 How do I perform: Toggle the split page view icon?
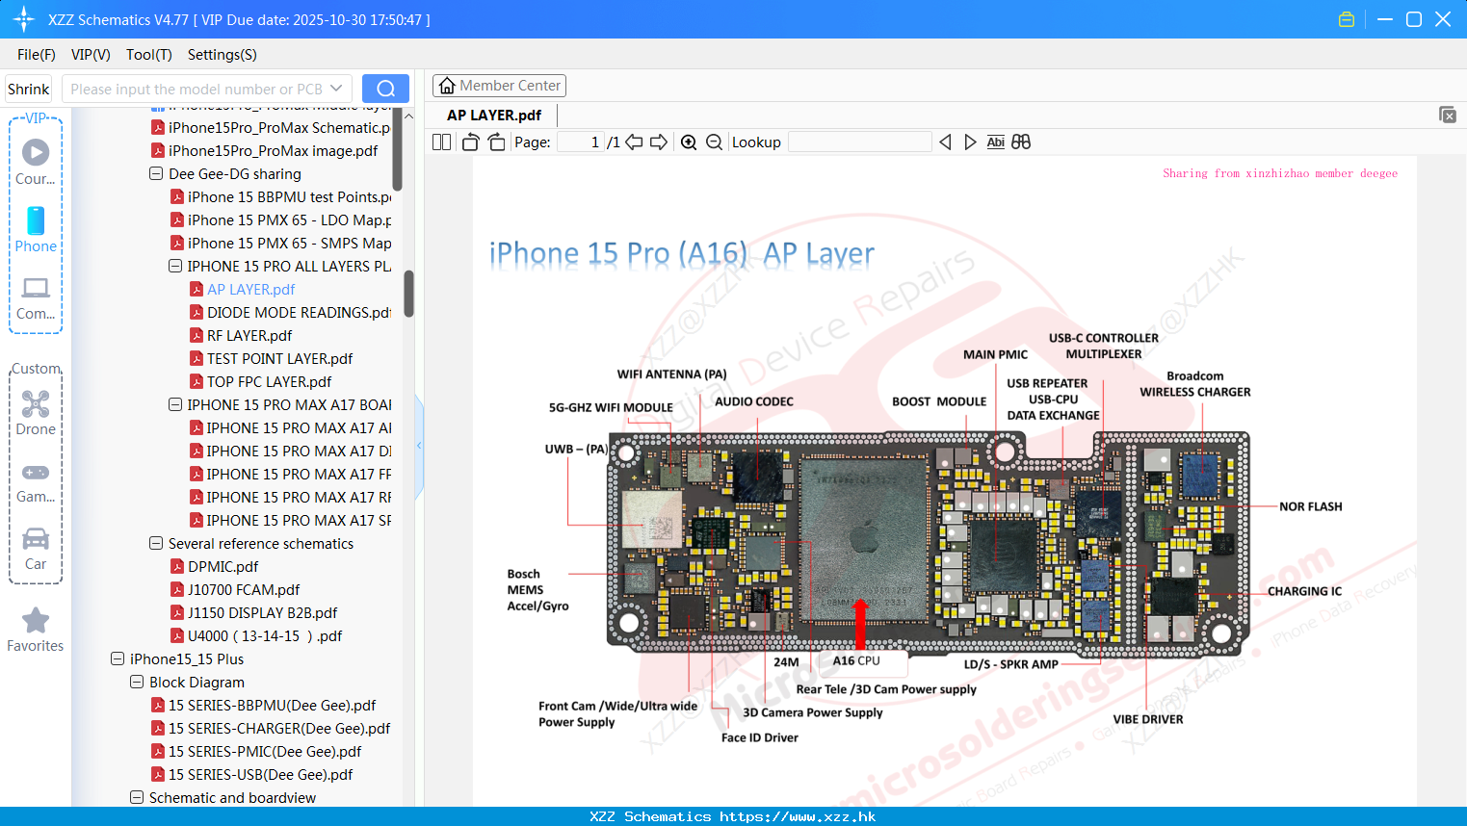(x=441, y=142)
